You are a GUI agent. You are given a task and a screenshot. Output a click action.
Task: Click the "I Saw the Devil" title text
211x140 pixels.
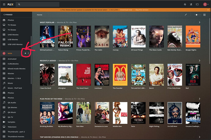[46, 88]
